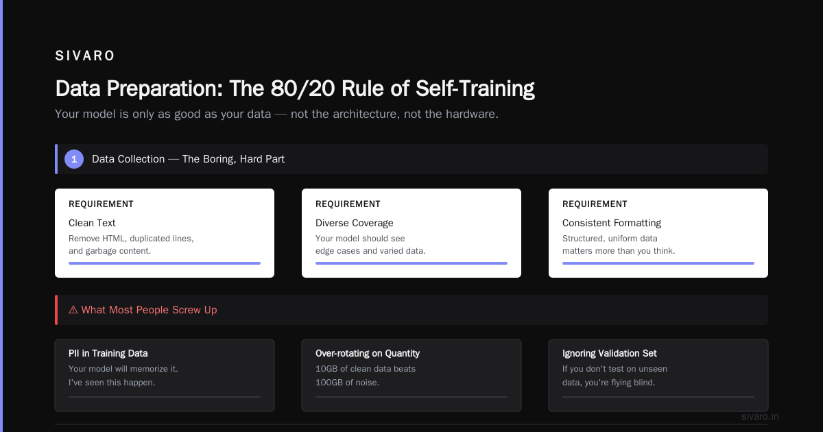
Task: Click the SIVARO brand name
Action: pos(85,56)
